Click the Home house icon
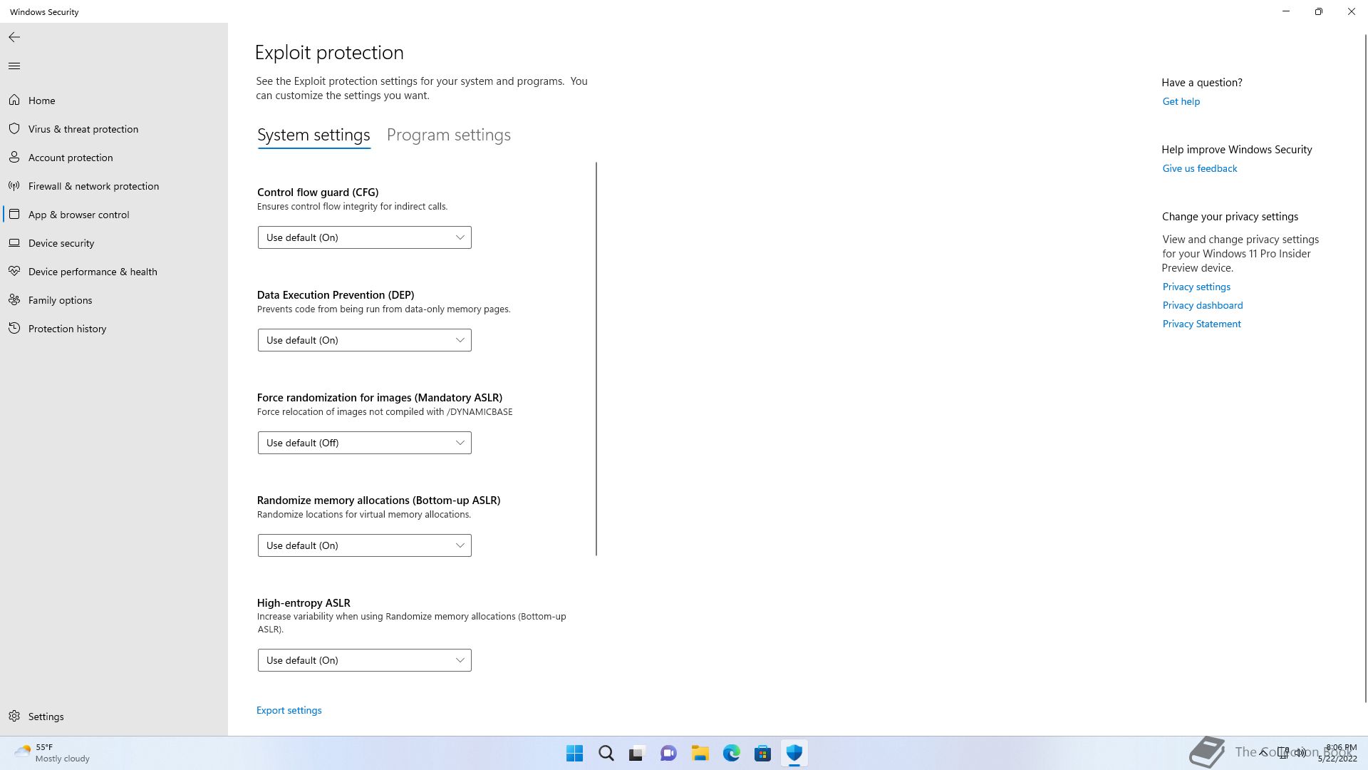The image size is (1368, 770). pos(14,101)
